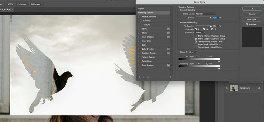Click the Fill Screen button

tap(36, 4)
